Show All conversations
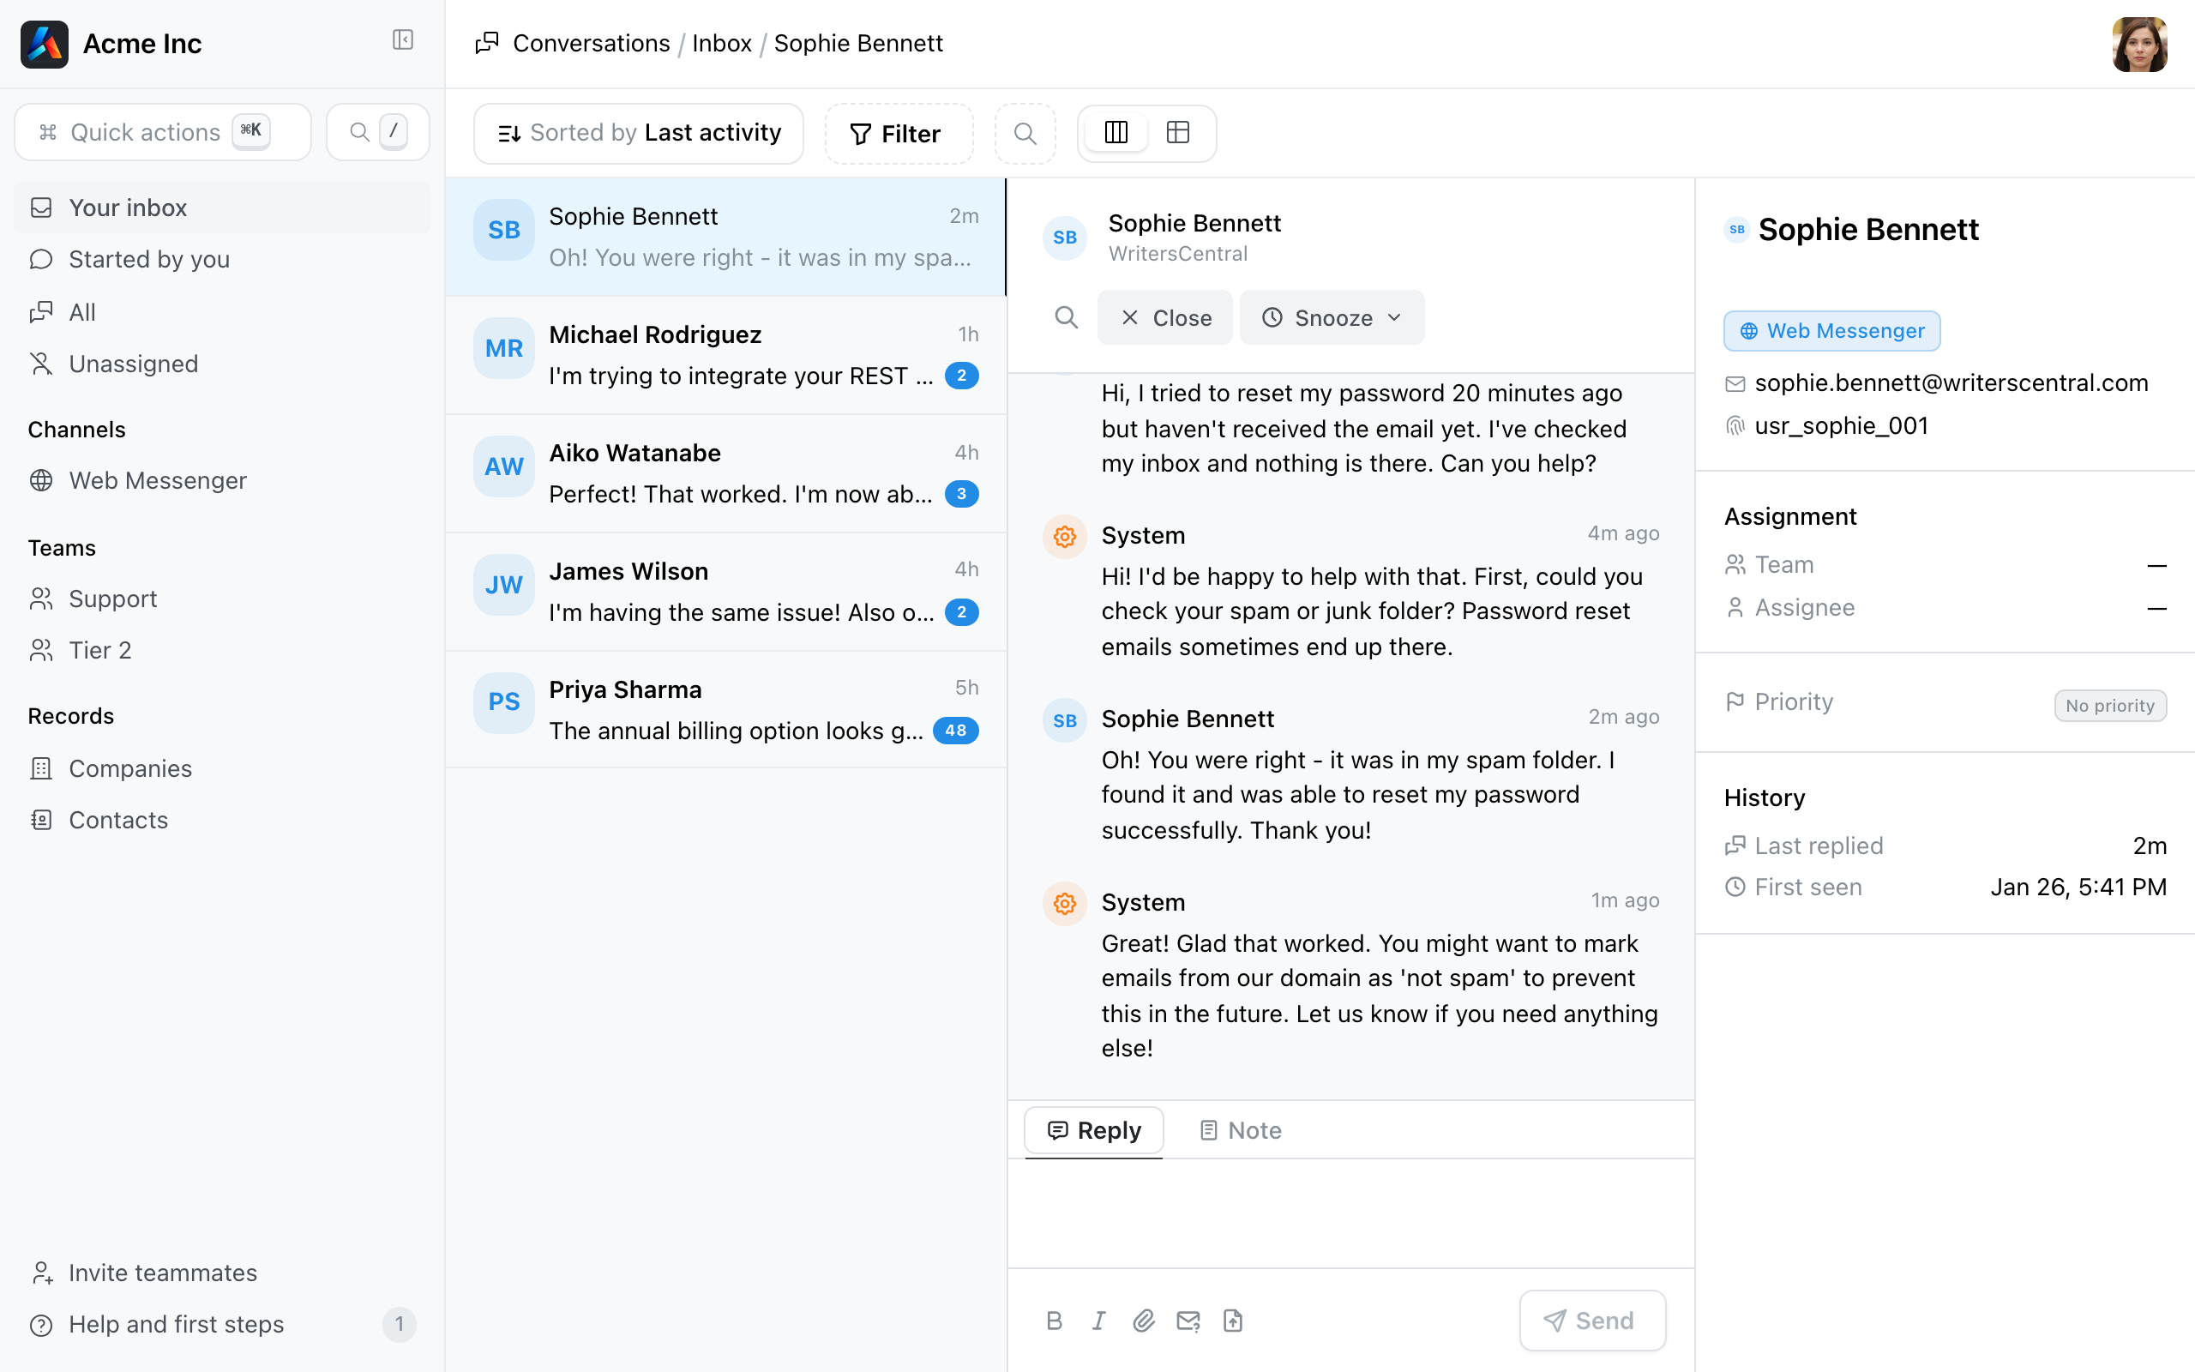 (x=222, y=312)
